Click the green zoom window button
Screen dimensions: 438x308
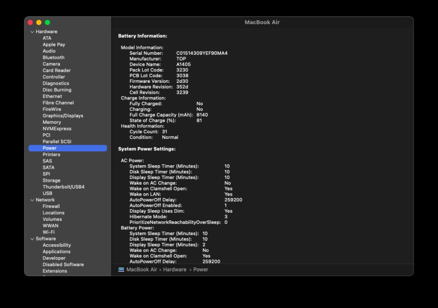(48, 22)
